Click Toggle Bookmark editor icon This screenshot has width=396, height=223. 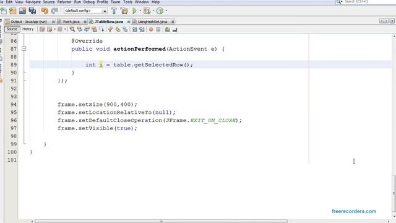click(125, 29)
